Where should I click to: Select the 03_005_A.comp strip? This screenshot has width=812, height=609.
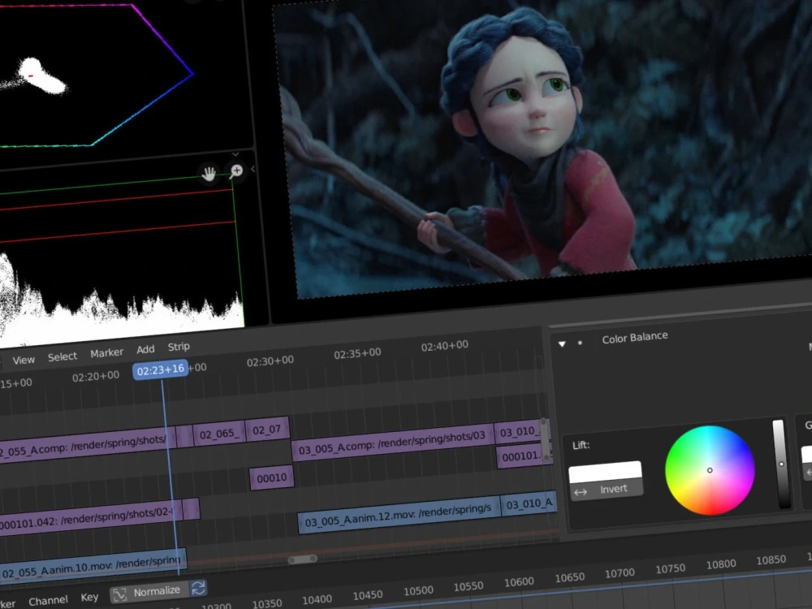[394, 443]
